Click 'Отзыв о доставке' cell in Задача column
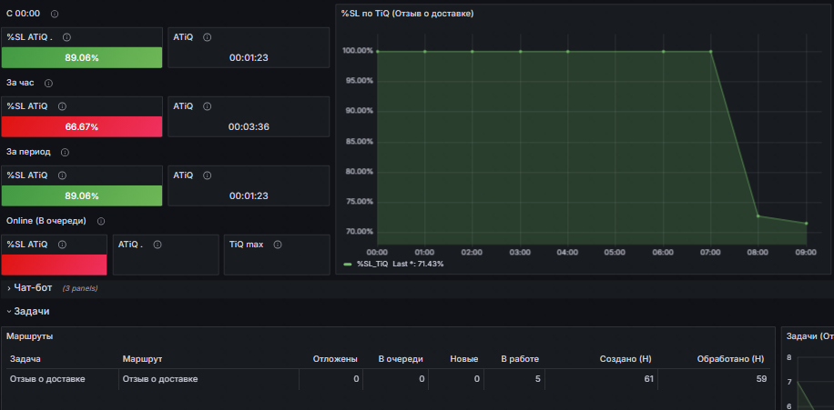Viewport: 834px width, 410px height. [x=47, y=379]
